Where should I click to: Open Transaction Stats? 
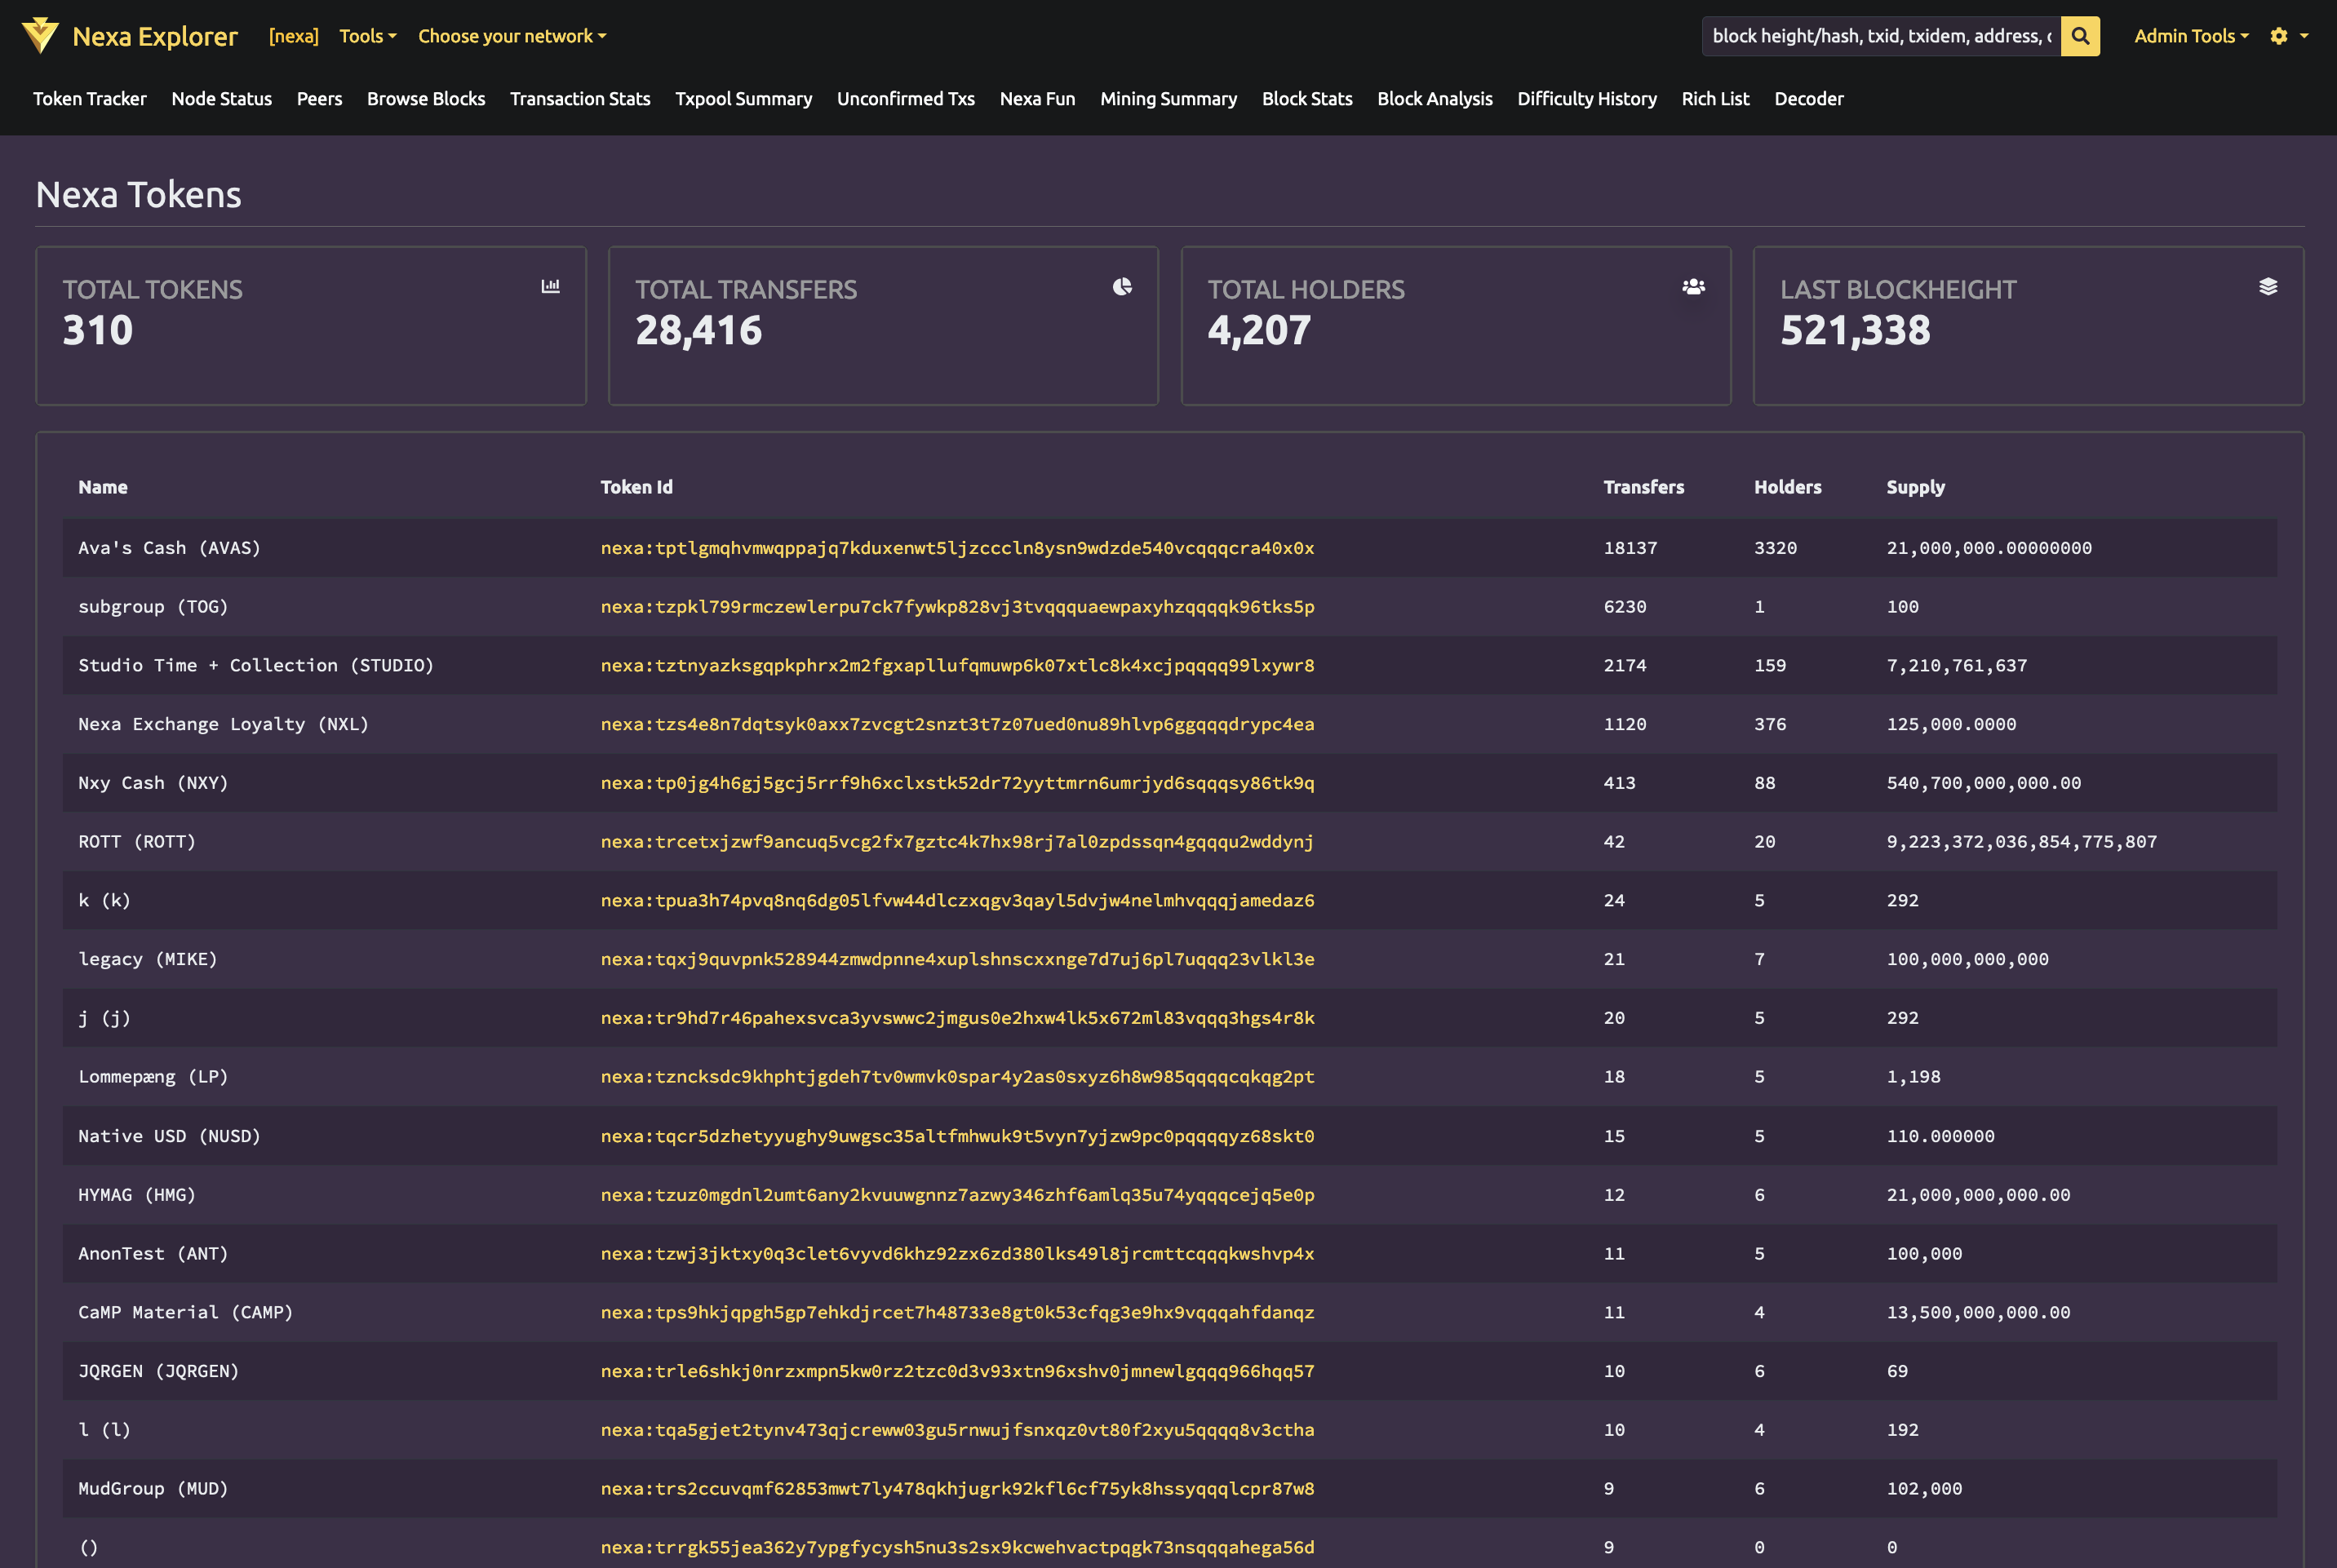pyautogui.click(x=580, y=99)
